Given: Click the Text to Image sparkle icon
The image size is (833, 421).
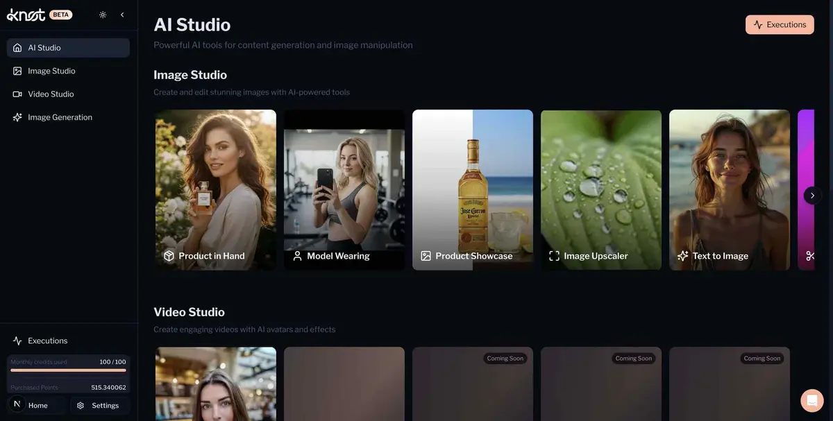Looking at the screenshot, I should coord(682,256).
